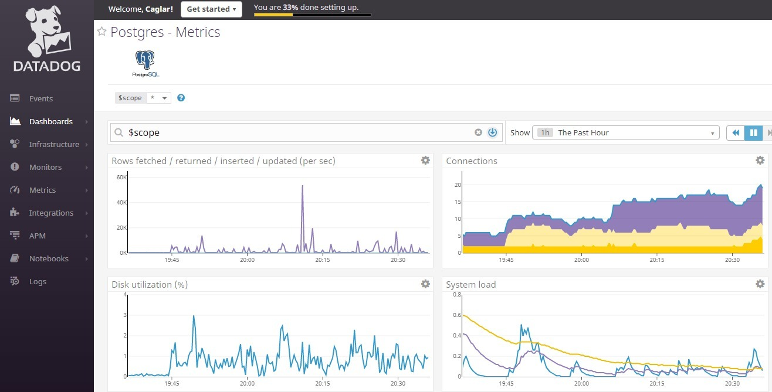The width and height of the screenshot is (772, 392).
Task: Star the Postgres - Metrics dashboard
Action: [x=102, y=32]
